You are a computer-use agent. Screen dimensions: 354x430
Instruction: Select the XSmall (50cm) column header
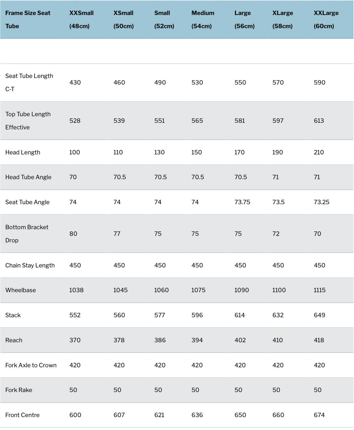pyautogui.click(x=124, y=19)
